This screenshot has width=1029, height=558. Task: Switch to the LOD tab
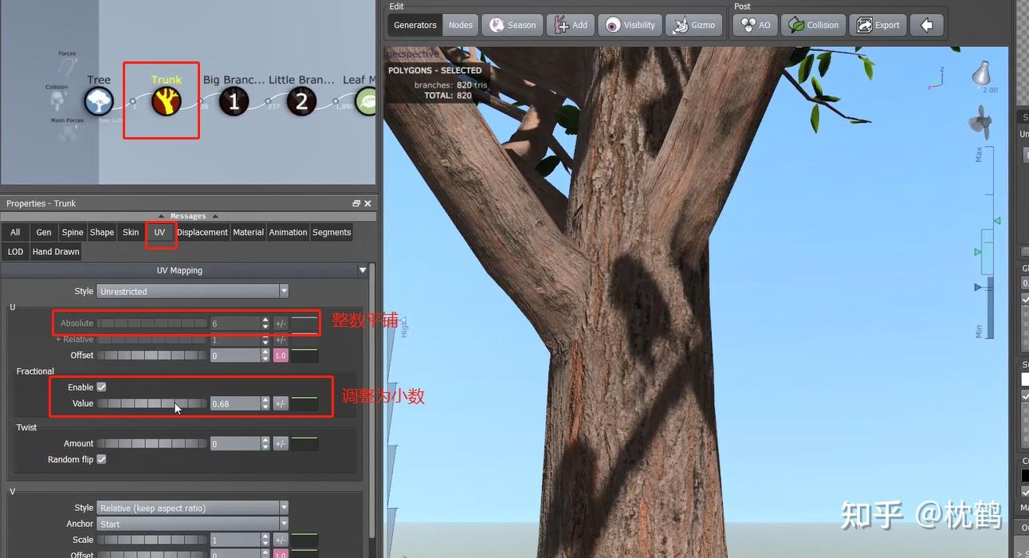tap(15, 251)
